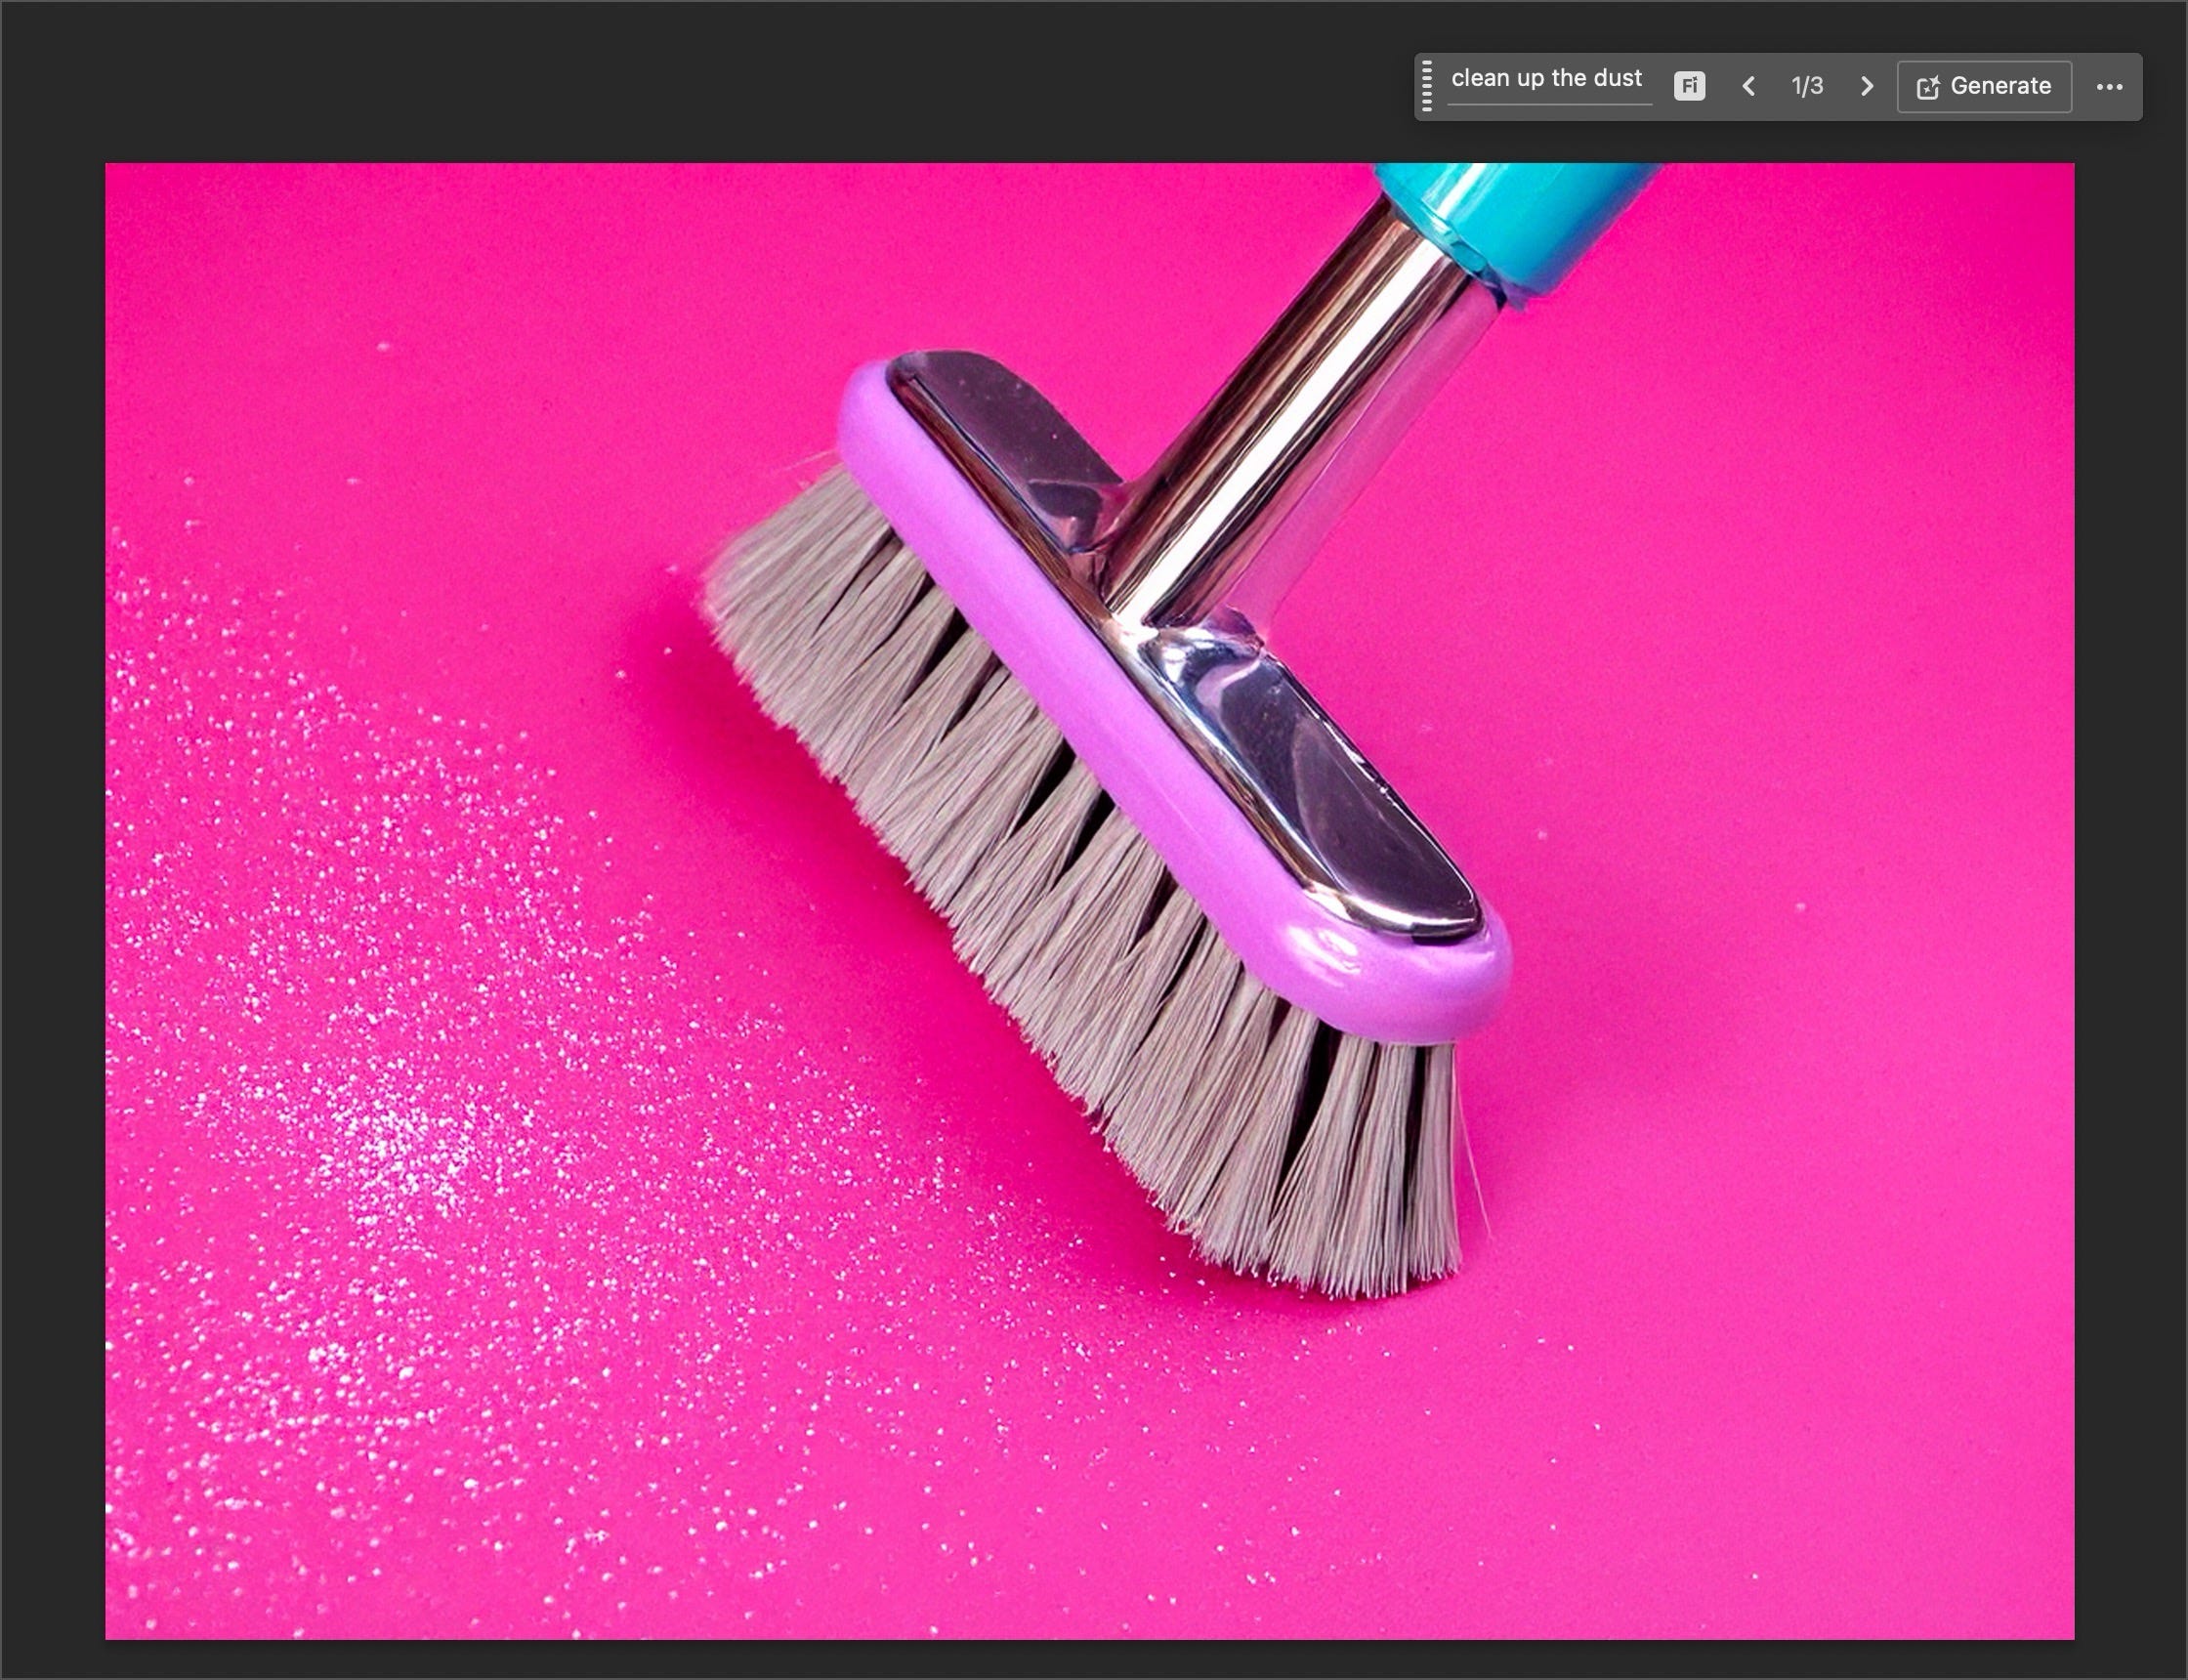Click the 'clean up the dust' prompt field
The width and height of the screenshot is (2188, 1680).
pyautogui.click(x=1546, y=79)
